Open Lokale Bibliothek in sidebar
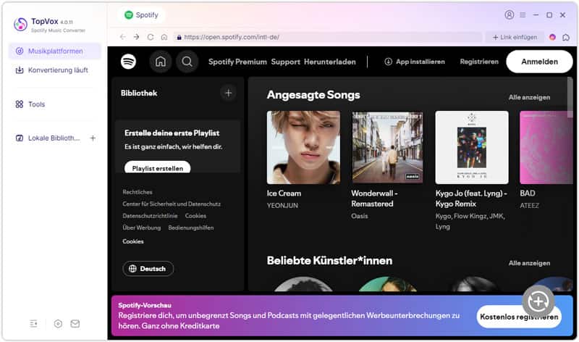Image resolution: width=579 pixels, height=342 pixels. click(48, 138)
